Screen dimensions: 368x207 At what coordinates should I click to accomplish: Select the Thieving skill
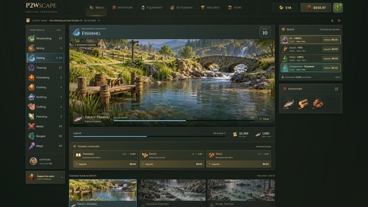pyautogui.click(x=45, y=68)
